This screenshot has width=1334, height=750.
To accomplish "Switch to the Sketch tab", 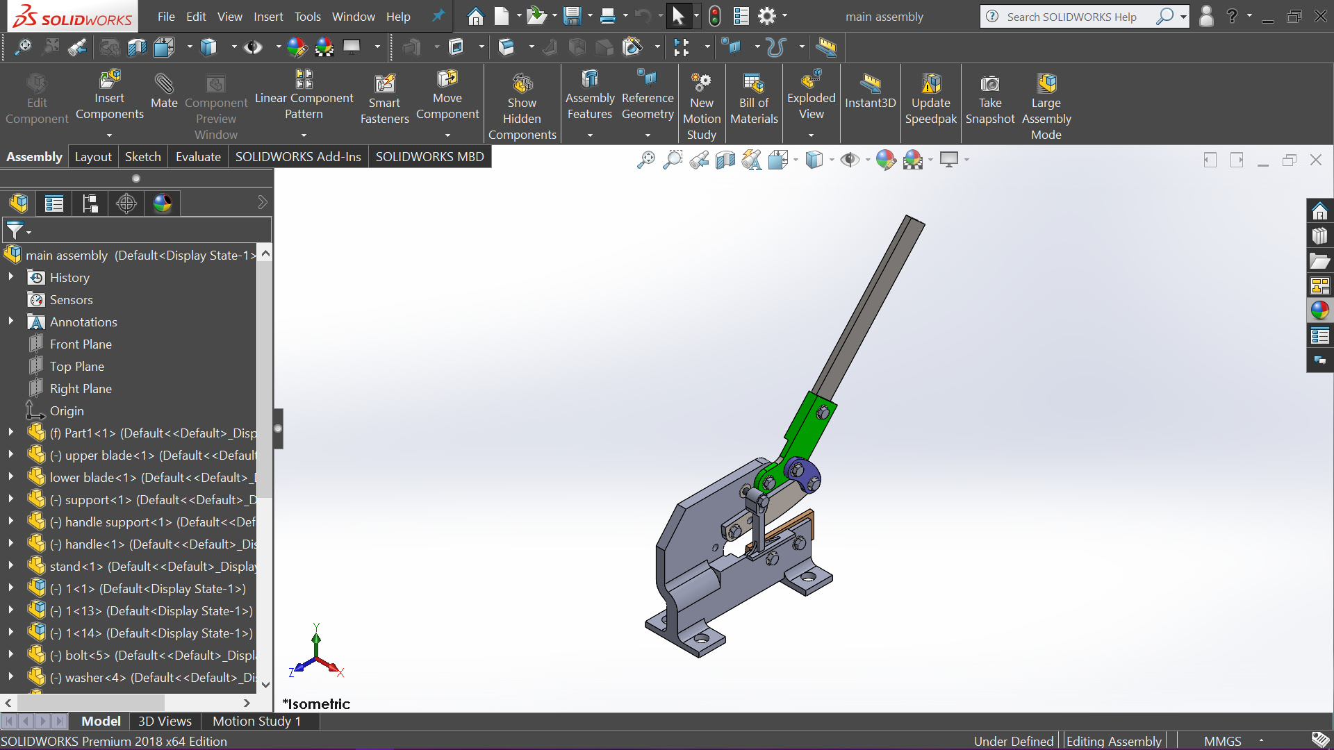I will point(142,157).
